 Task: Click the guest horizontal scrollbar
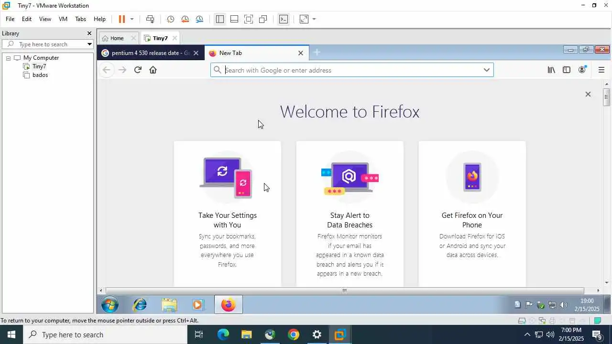(x=344, y=290)
